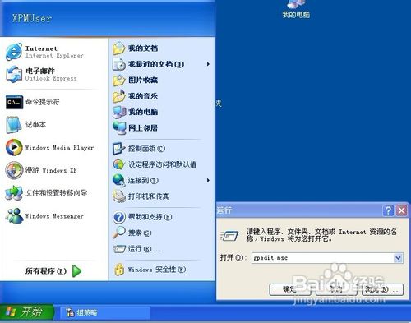
Task: Click the "Internet Explorer" subtitle text
Action: click(54, 56)
